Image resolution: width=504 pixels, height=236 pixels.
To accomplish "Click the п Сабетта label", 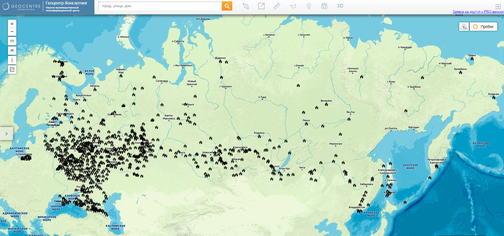I will [x=178, y=41].
